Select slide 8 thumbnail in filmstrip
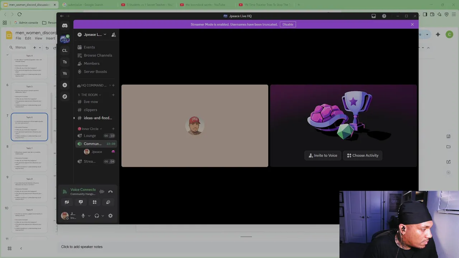This screenshot has height=258, width=459. (x=29, y=158)
